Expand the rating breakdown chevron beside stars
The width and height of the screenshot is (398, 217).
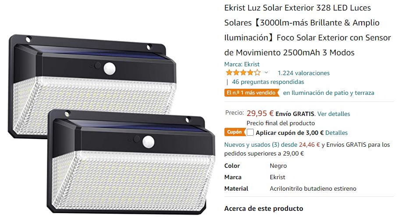point(266,73)
